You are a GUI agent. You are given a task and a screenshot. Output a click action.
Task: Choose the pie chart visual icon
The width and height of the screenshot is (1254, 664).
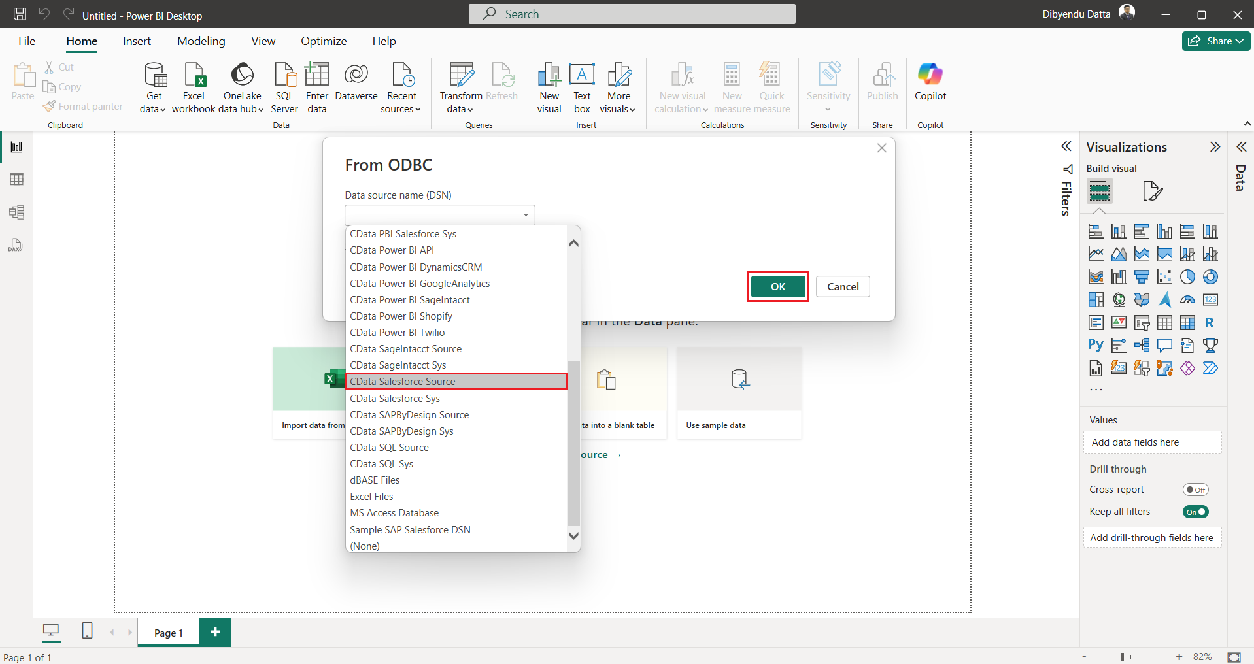coord(1187,277)
